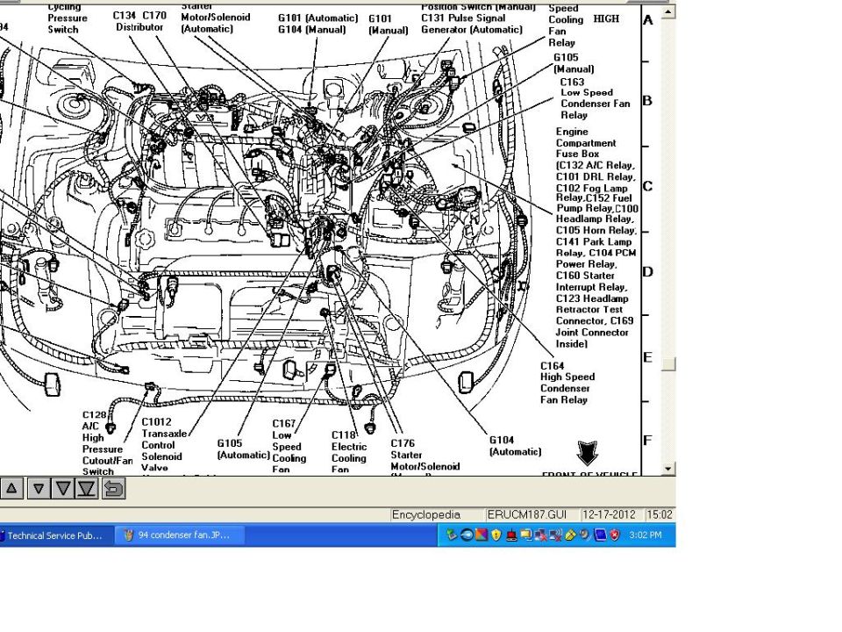The image size is (842, 632).
Task: Click the C167 Low Speed Cooling Fan label
Action: (289, 447)
